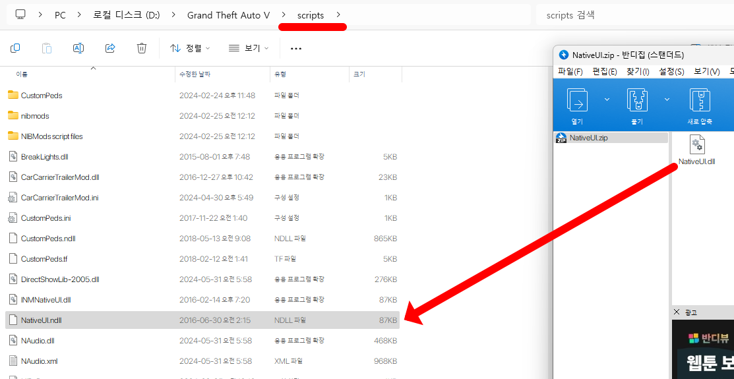
Task: Open the 파일(F) menu in Bandizip
Action: coord(570,71)
